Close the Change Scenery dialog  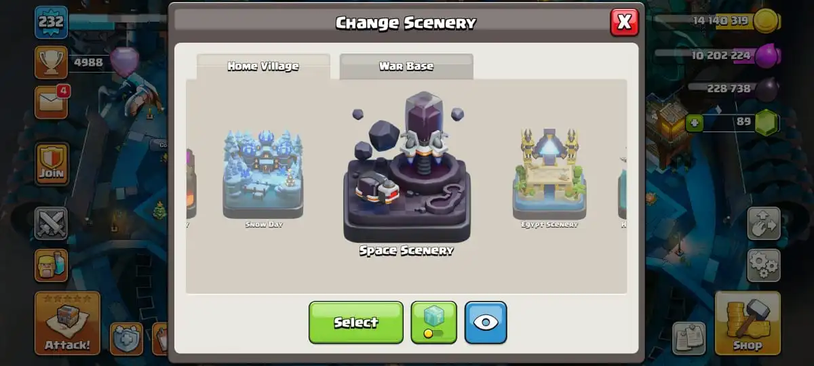tap(624, 22)
